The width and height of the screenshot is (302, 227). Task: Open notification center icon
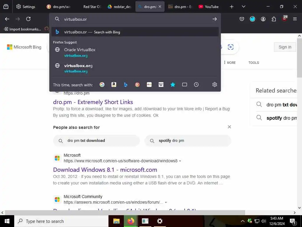pos(293,221)
